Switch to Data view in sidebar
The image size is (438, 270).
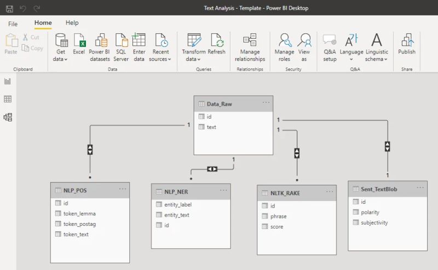click(x=8, y=99)
